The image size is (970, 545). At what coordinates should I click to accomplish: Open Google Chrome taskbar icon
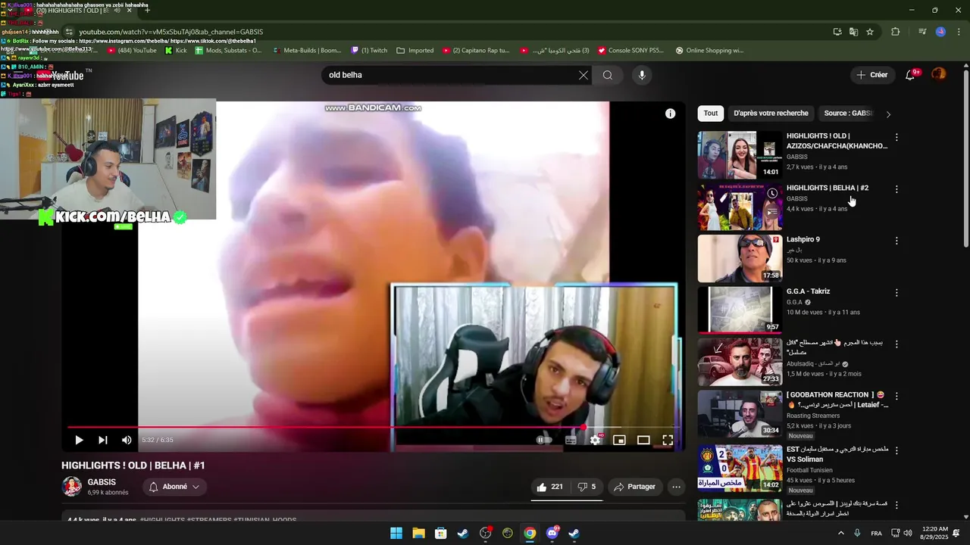pos(530,534)
